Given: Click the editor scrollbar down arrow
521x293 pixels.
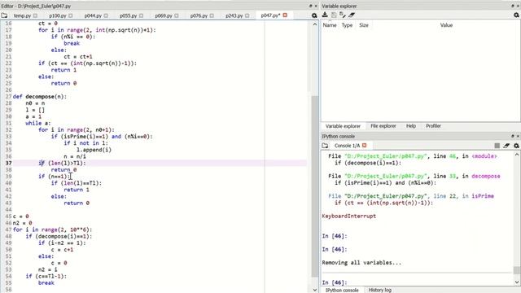Looking at the screenshot, I should point(315,290).
